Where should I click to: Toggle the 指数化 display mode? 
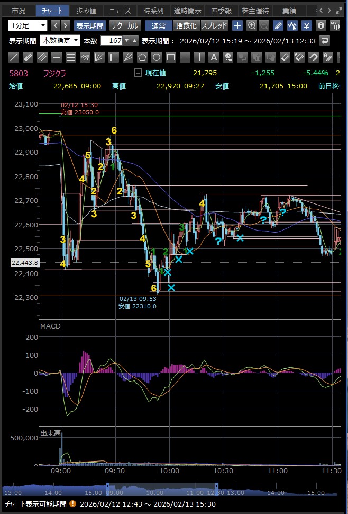click(186, 25)
